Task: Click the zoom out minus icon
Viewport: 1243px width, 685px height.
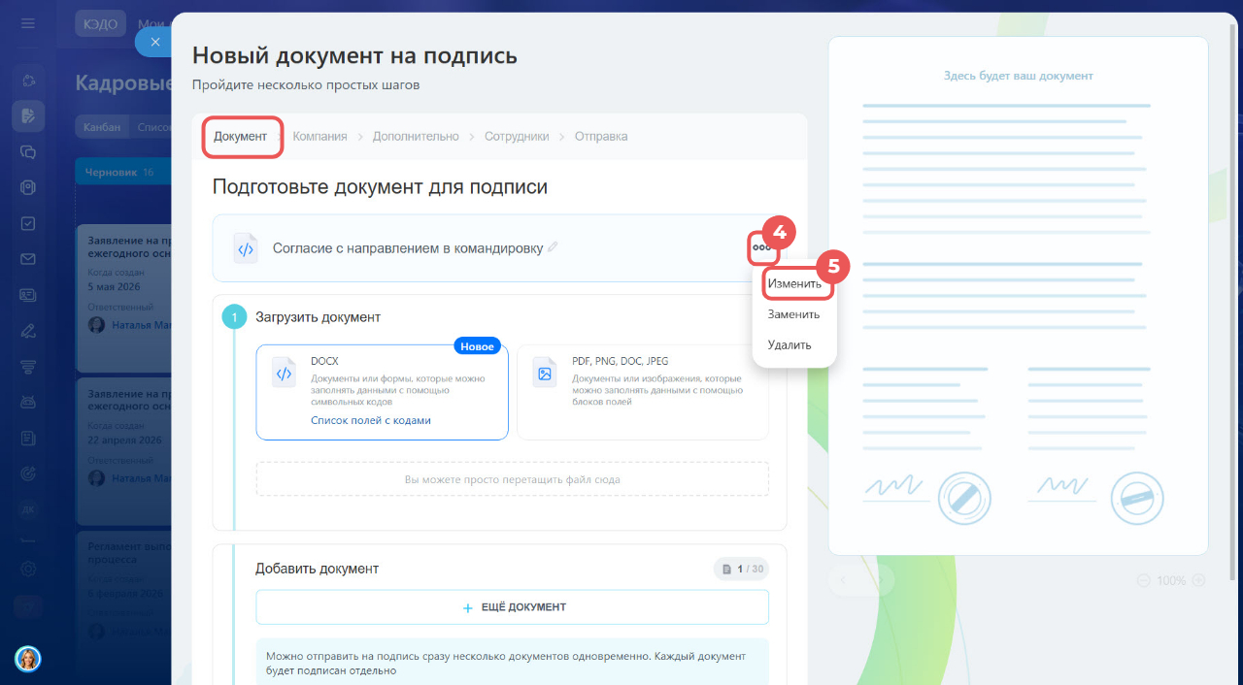Action: click(x=1143, y=580)
